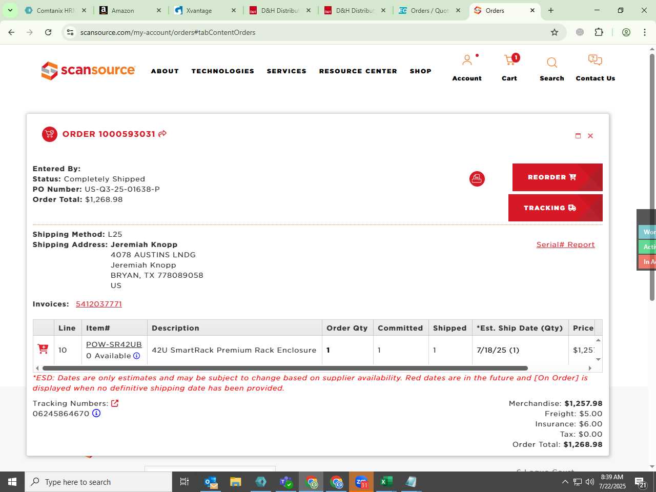Open invoice 5412037771 link
Image resolution: width=656 pixels, height=492 pixels.
coord(99,304)
